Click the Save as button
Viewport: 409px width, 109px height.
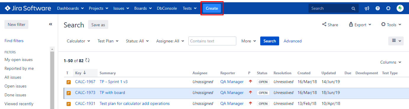tap(98, 25)
